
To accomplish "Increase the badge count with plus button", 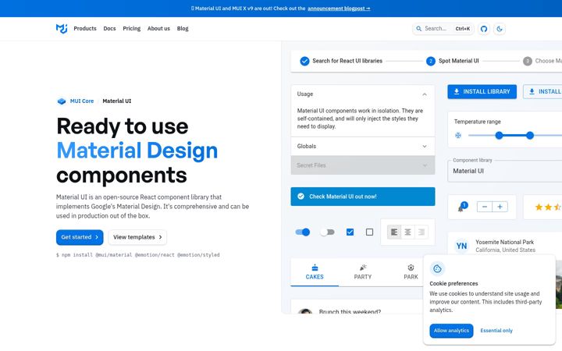I will pos(500,207).
